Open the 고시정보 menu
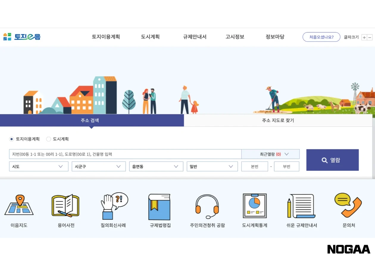Image resolution: width=375 pixels, height=265 pixels. coord(235,37)
